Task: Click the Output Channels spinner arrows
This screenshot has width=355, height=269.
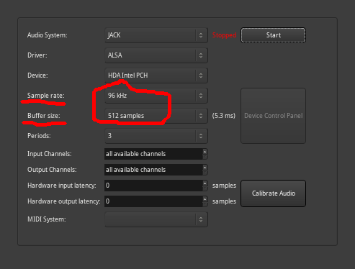Action: [205, 170]
